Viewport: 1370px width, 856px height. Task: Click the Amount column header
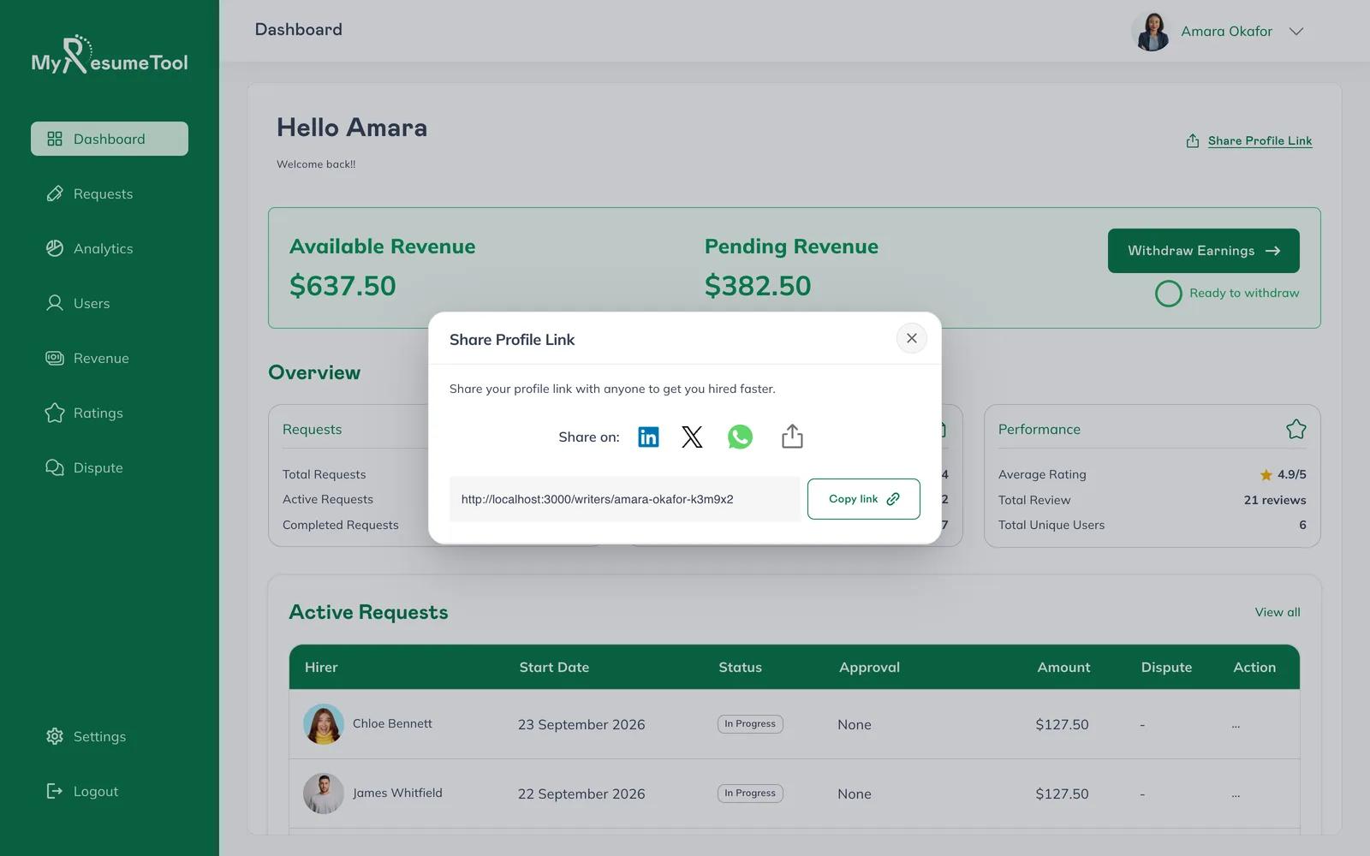[x=1063, y=667]
